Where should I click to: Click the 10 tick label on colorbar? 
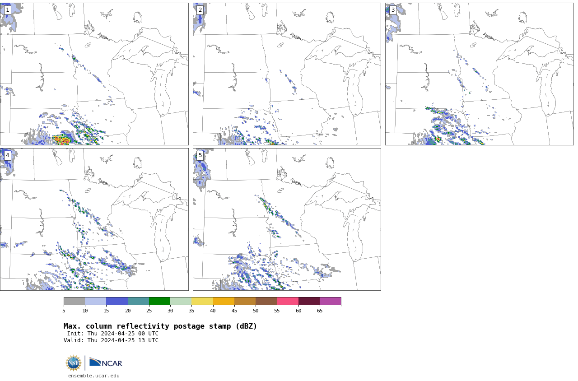tap(85, 311)
